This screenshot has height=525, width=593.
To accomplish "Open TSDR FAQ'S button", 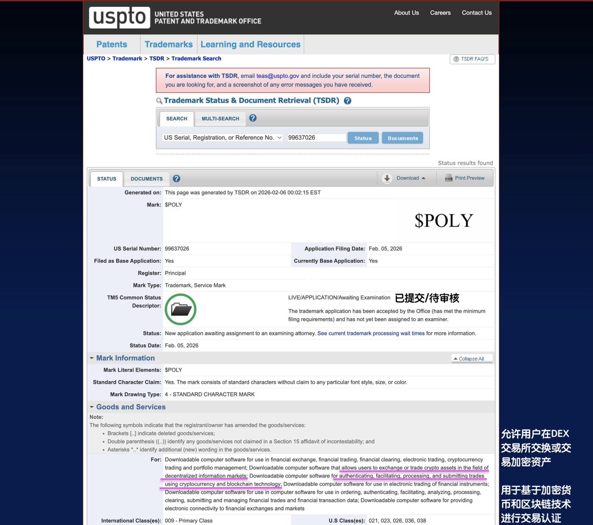I will tap(472, 59).
